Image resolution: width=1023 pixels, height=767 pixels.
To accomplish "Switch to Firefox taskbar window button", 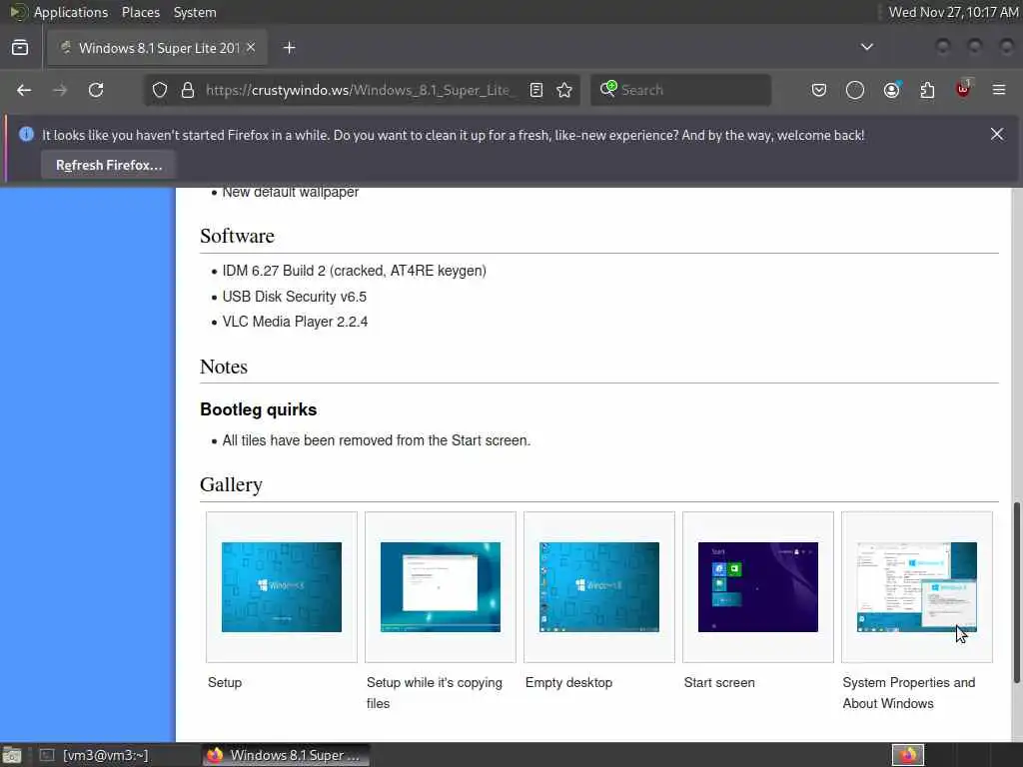I will [x=285, y=755].
